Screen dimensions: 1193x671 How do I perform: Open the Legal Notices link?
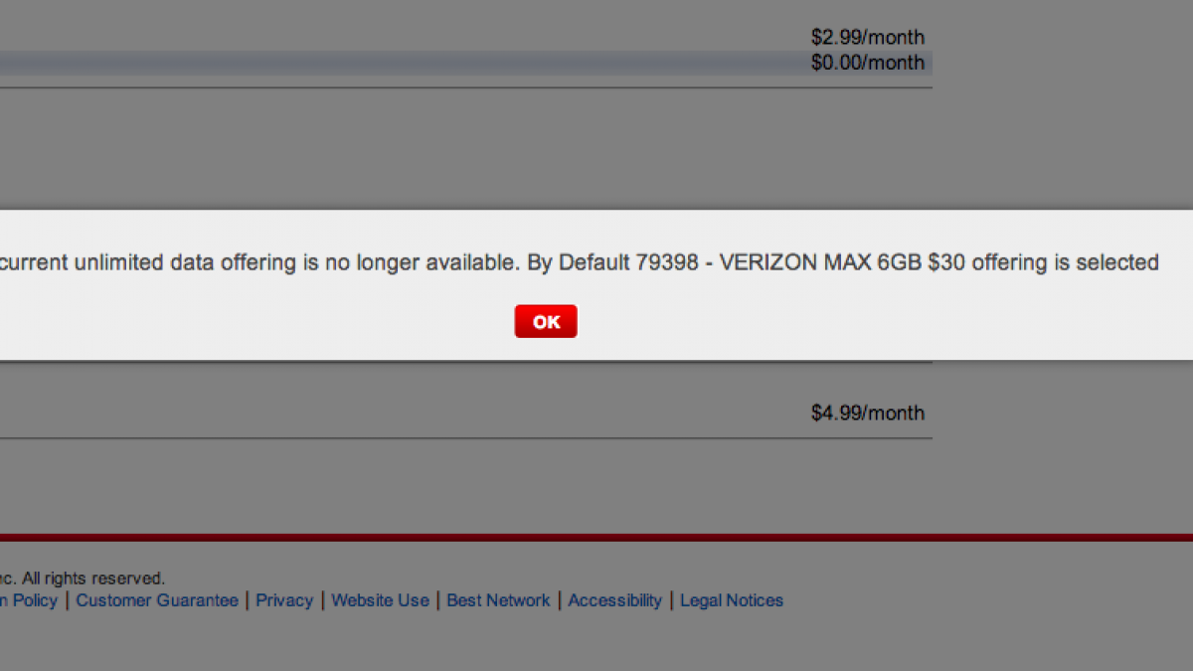pyautogui.click(x=732, y=600)
